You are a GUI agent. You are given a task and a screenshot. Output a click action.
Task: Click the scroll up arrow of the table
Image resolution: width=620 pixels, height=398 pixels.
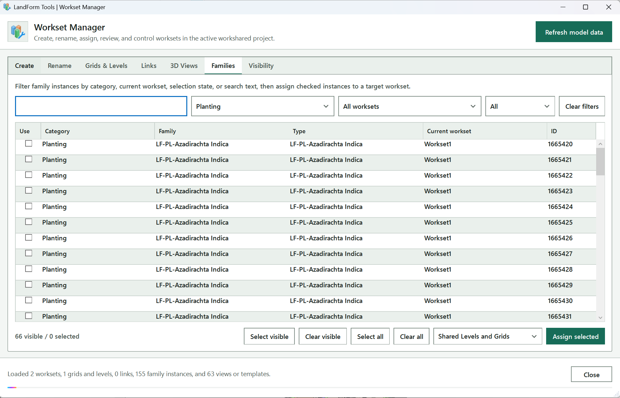tap(600, 144)
